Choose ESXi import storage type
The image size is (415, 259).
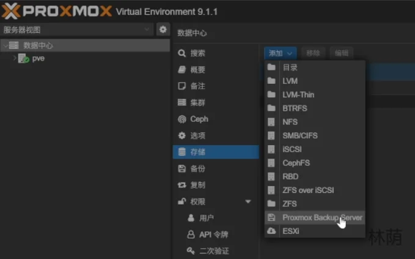point(315,231)
